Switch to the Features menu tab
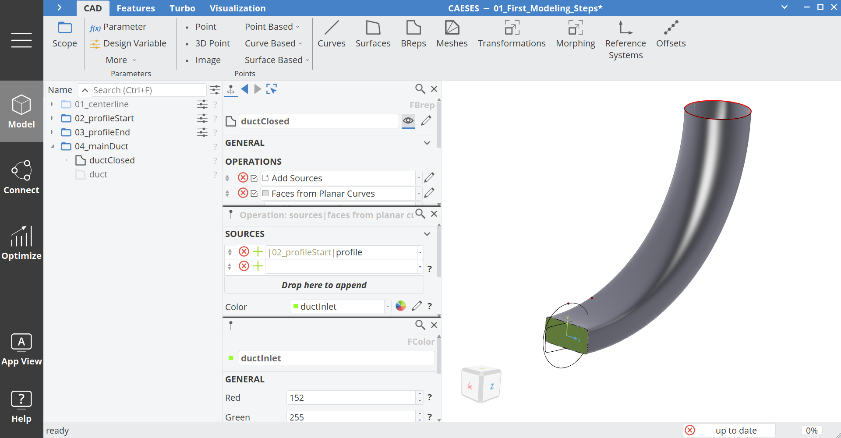The height and width of the screenshot is (438, 841). click(x=136, y=8)
